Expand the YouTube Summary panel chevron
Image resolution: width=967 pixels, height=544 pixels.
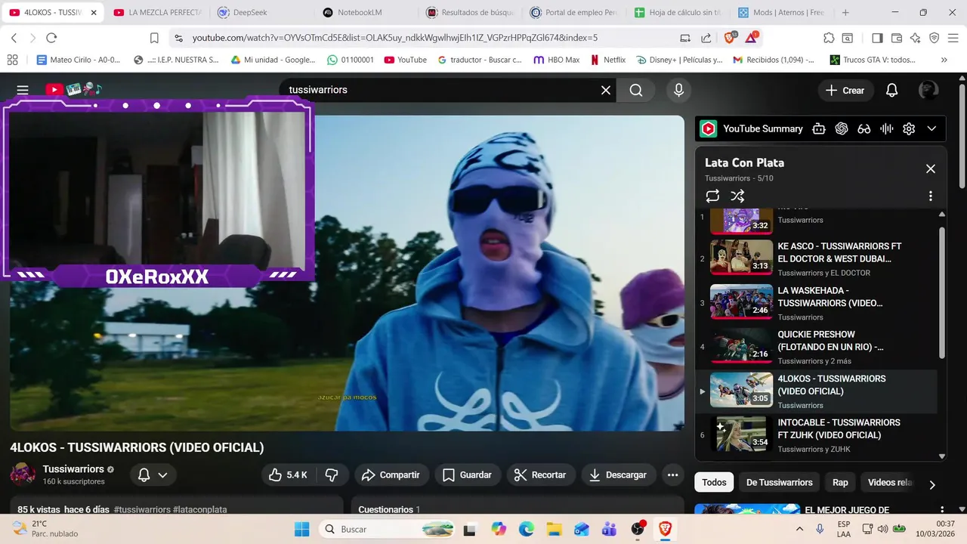click(x=931, y=128)
